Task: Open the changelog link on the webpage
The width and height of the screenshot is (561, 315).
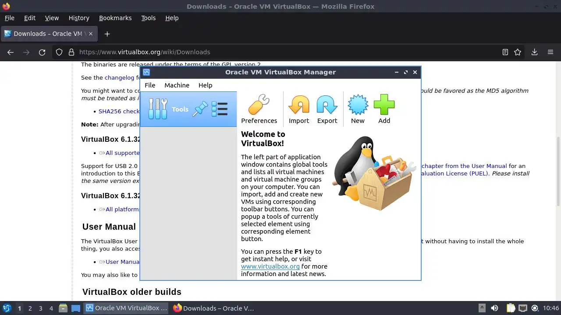Action: [x=119, y=77]
